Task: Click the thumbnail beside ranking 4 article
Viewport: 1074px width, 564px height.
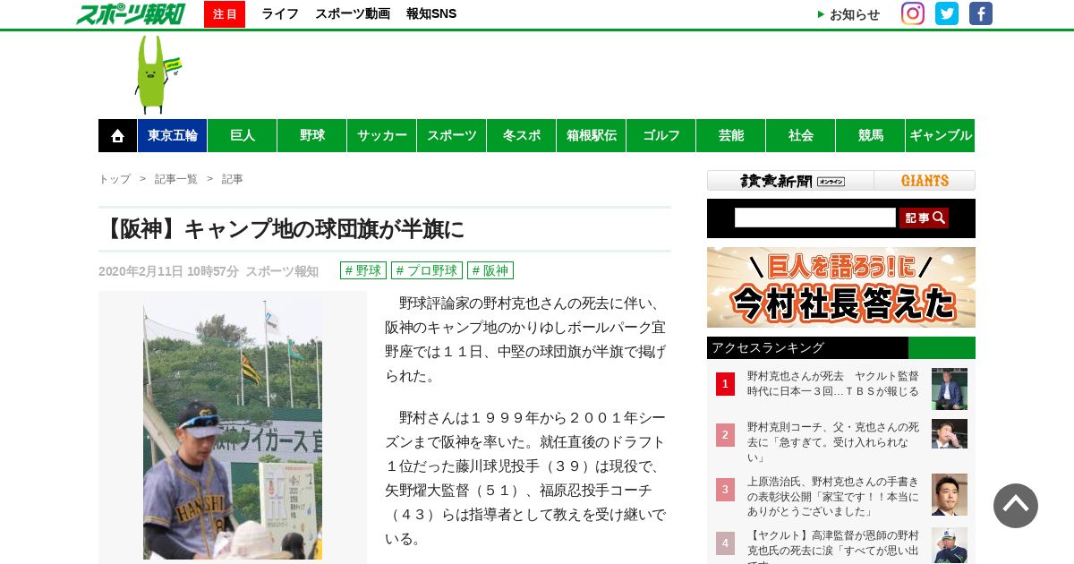Action: [x=950, y=545]
